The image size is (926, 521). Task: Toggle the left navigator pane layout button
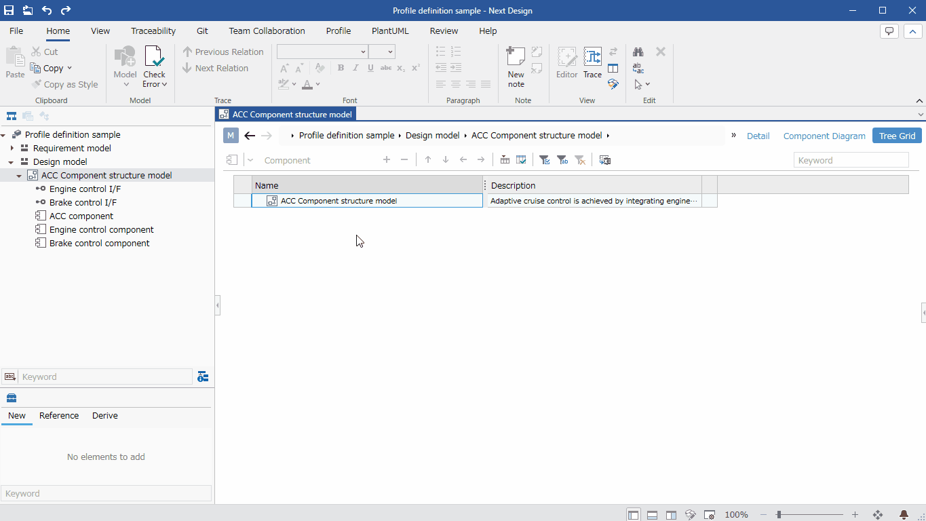(633, 515)
